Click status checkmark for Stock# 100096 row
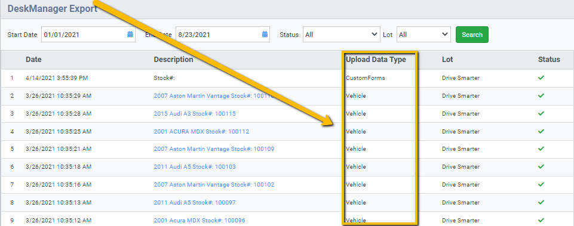 [541, 220]
